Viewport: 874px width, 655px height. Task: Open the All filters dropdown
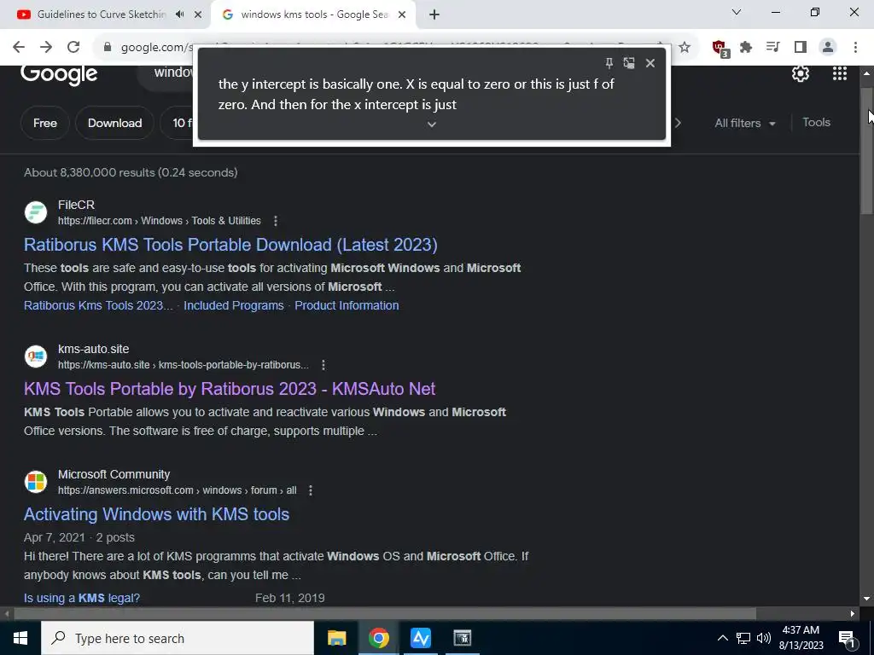744,123
